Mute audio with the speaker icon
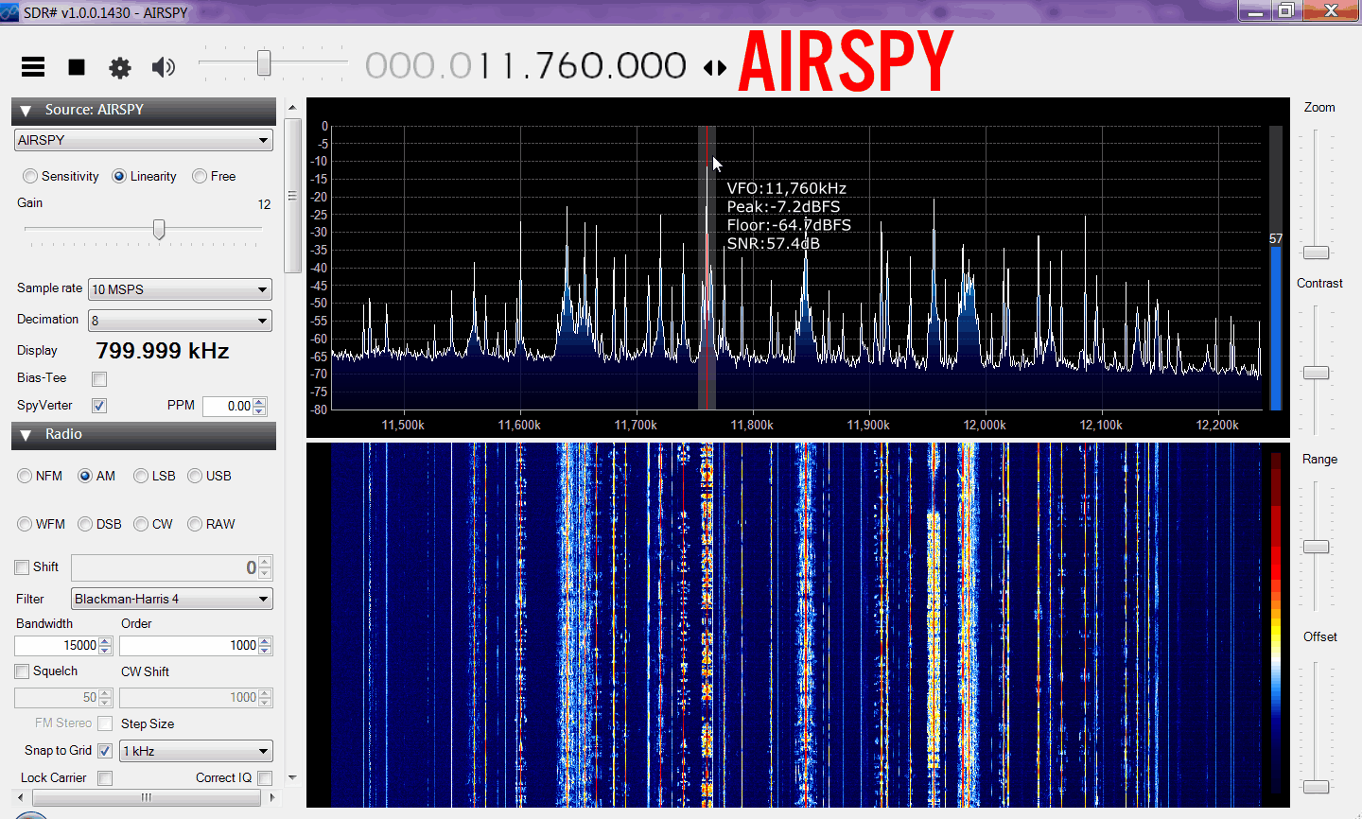The width and height of the screenshot is (1362, 819). [x=164, y=66]
